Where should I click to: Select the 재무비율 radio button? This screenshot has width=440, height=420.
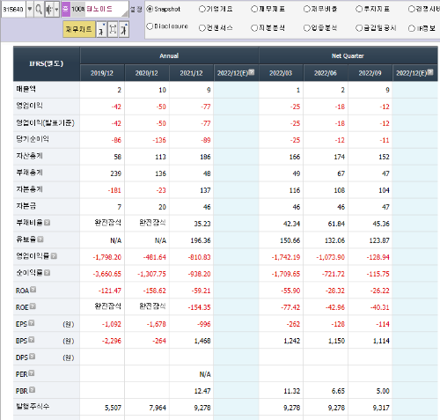coord(307,9)
